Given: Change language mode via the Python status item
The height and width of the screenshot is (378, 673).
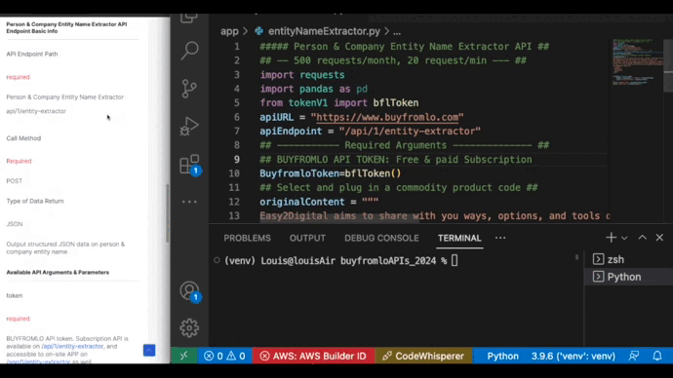Looking at the screenshot, I should [x=502, y=356].
